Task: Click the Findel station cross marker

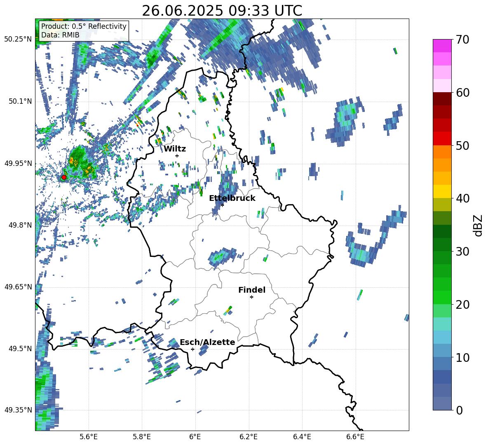Action: point(251,297)
